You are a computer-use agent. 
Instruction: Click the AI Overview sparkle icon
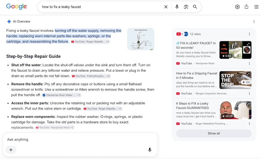(x=9, y=21)
